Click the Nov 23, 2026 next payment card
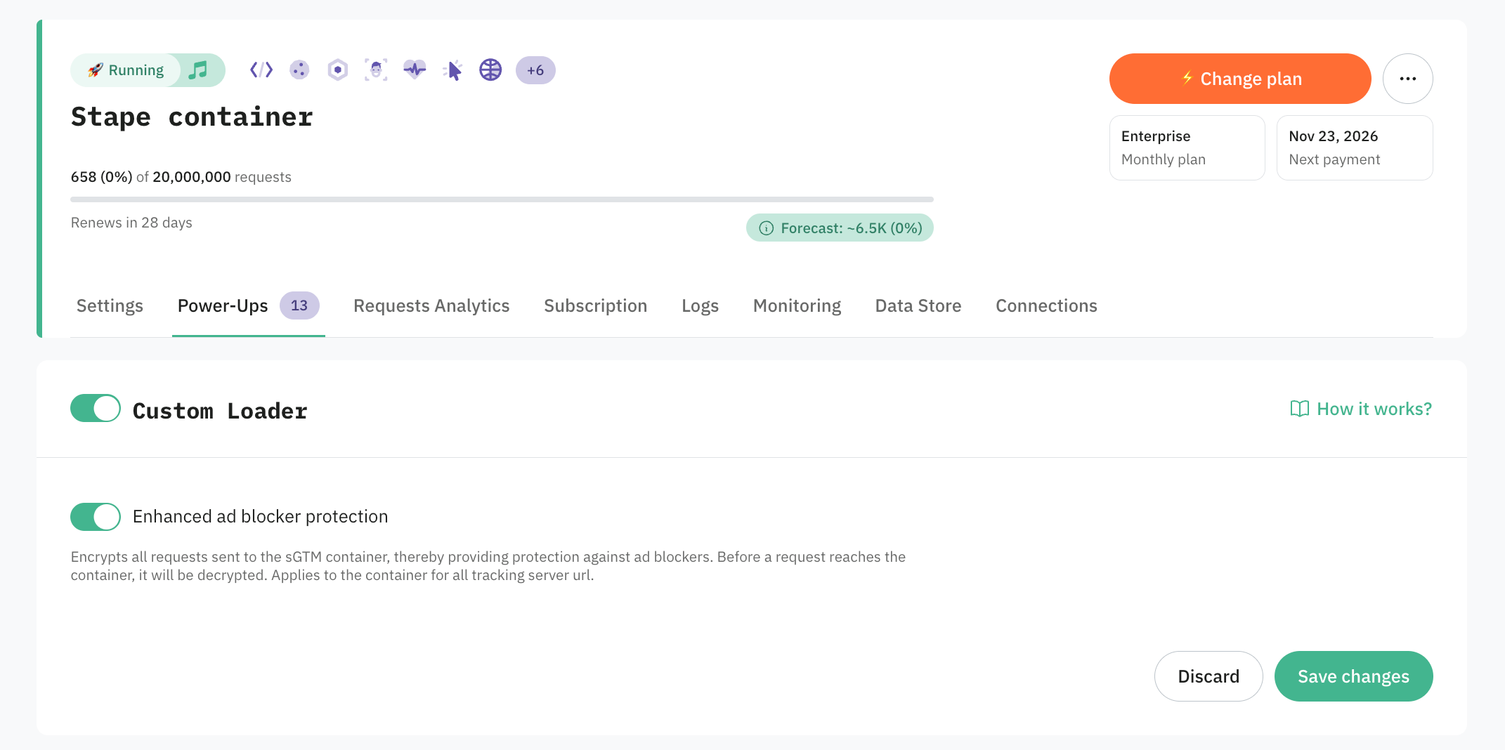 (x=1355, y=148)
